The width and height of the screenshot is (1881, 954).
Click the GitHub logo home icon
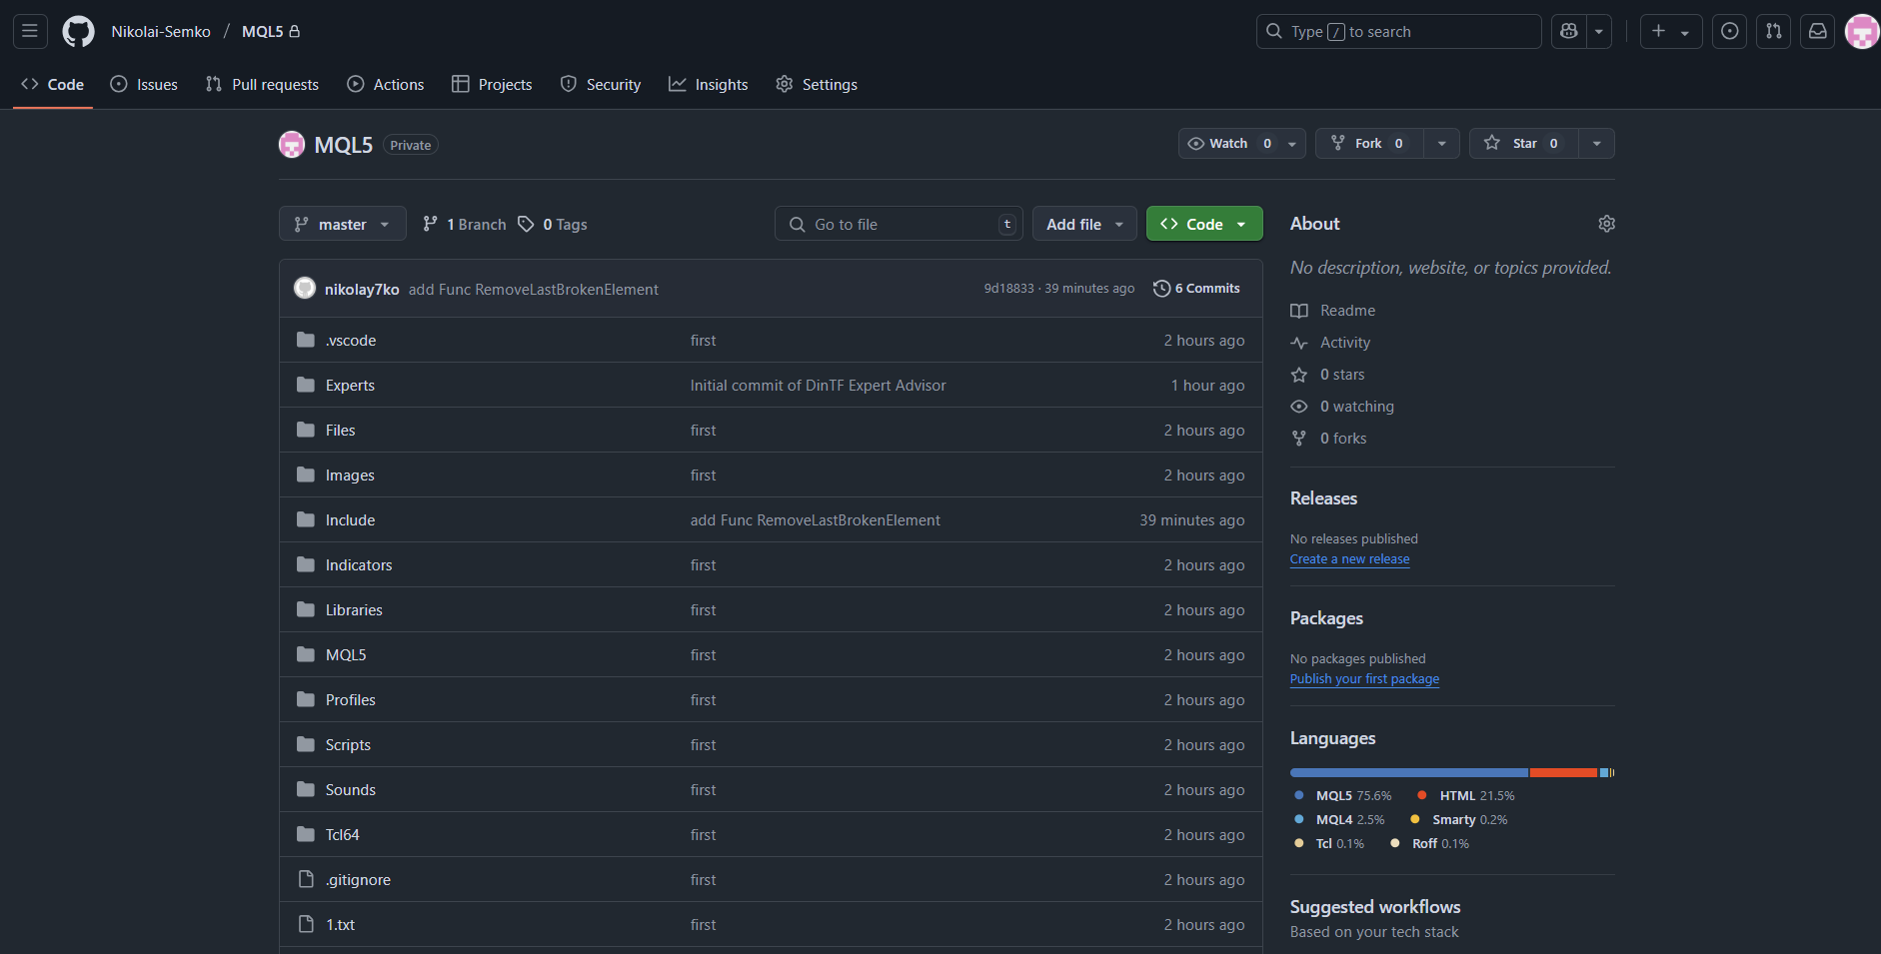point(78,31)
